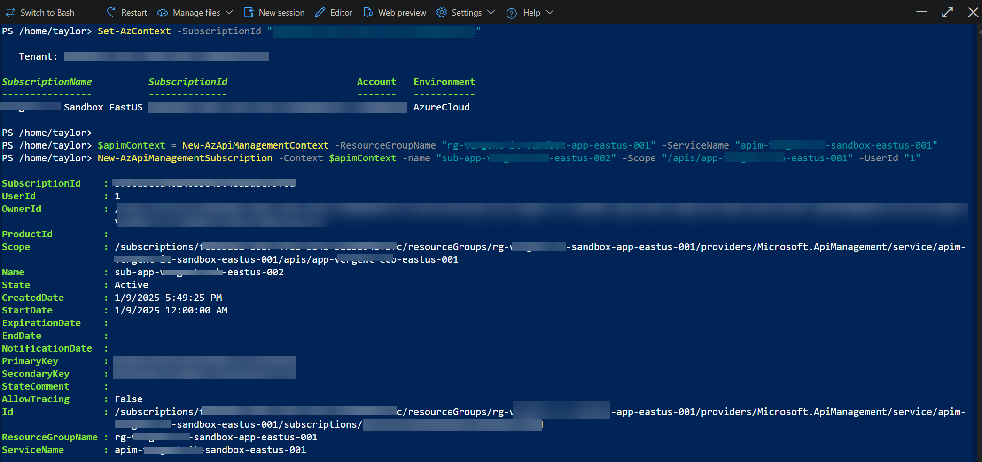Click the ResourceGroupName field label

(x=50, y=437)
